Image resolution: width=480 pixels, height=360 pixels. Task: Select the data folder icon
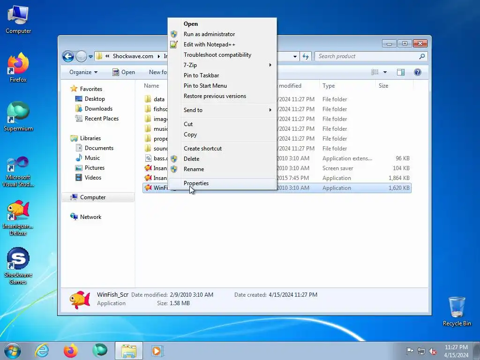(x=148, y=99)
